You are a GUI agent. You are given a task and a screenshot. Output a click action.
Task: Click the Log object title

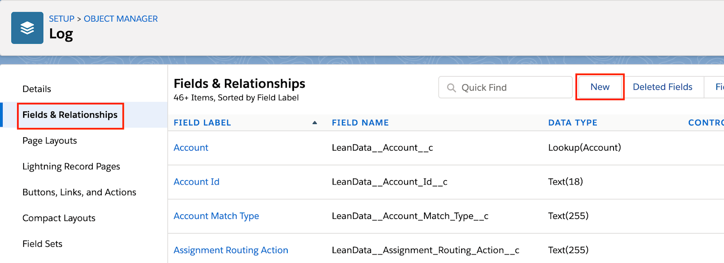tap(61, 34)
